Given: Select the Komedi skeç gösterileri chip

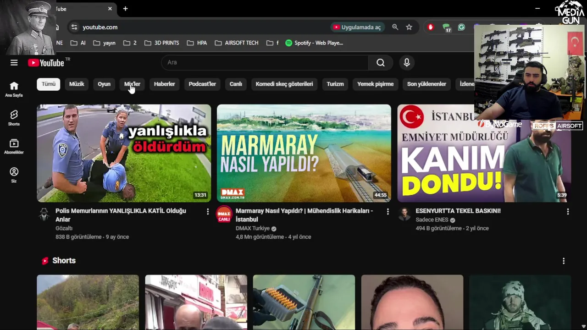Looking at the screenshot, I should (284, 84).
